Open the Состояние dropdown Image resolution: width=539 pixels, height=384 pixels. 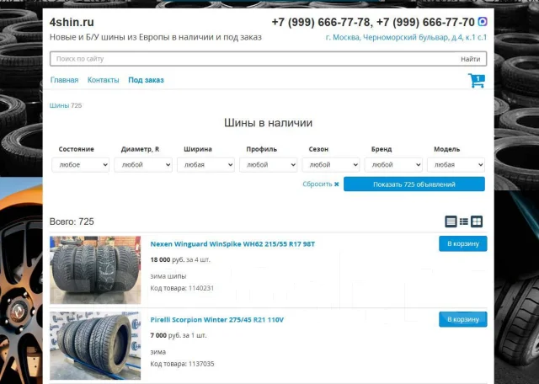click(x=81, y=165)
